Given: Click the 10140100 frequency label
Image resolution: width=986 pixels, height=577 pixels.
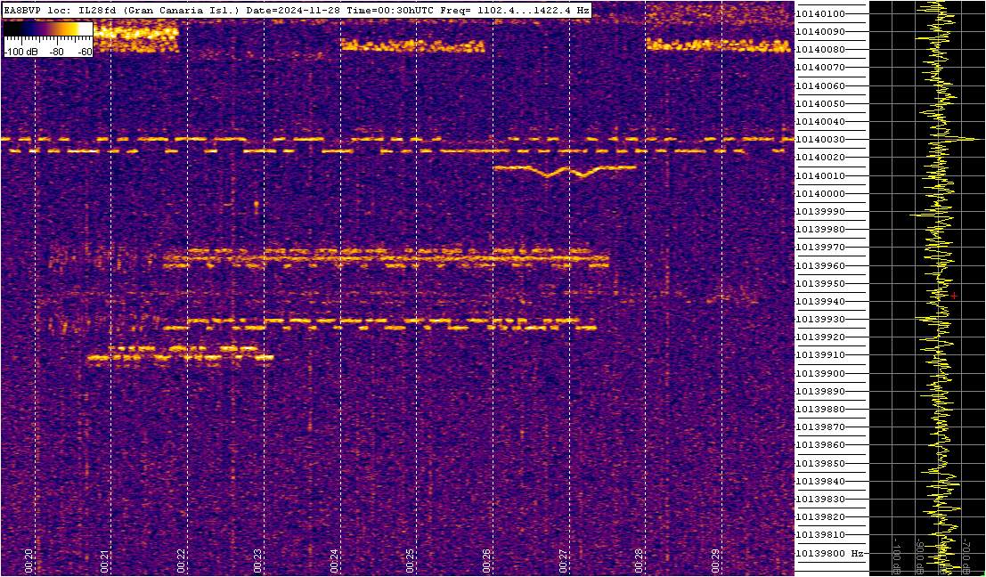Looking at the screenshot, I should tap(820, 14).
